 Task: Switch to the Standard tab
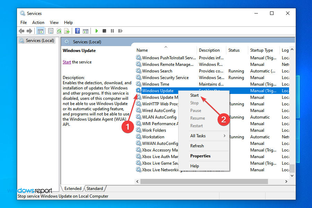pos(95,189)
